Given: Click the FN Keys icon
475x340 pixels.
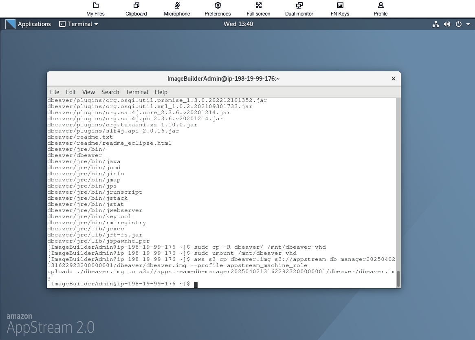Looking at the screenshot, I should coord(339,8).
